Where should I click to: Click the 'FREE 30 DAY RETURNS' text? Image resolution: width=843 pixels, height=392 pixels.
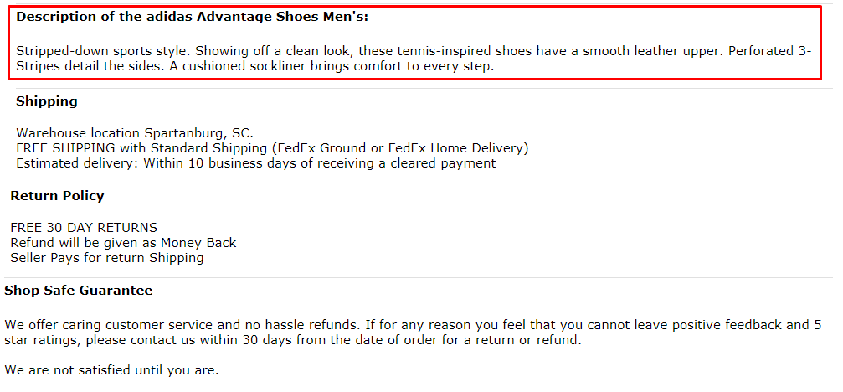[x=84, y=228]
